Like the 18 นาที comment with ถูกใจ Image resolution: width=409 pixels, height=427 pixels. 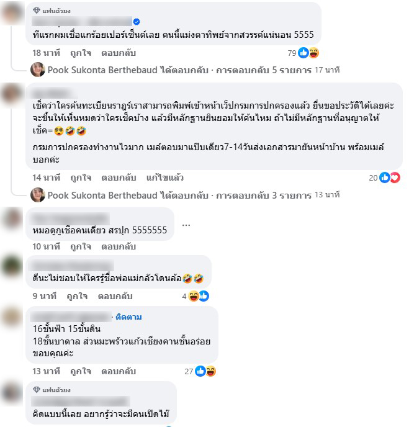point(81,53)
